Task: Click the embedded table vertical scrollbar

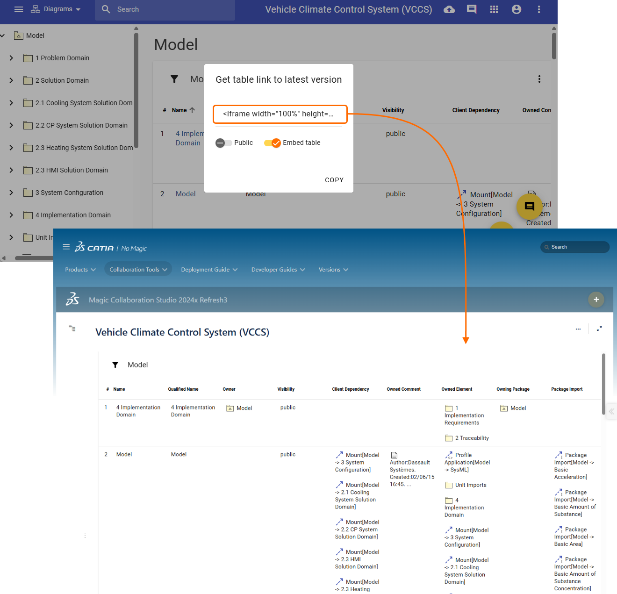Action: coord(603,384)
